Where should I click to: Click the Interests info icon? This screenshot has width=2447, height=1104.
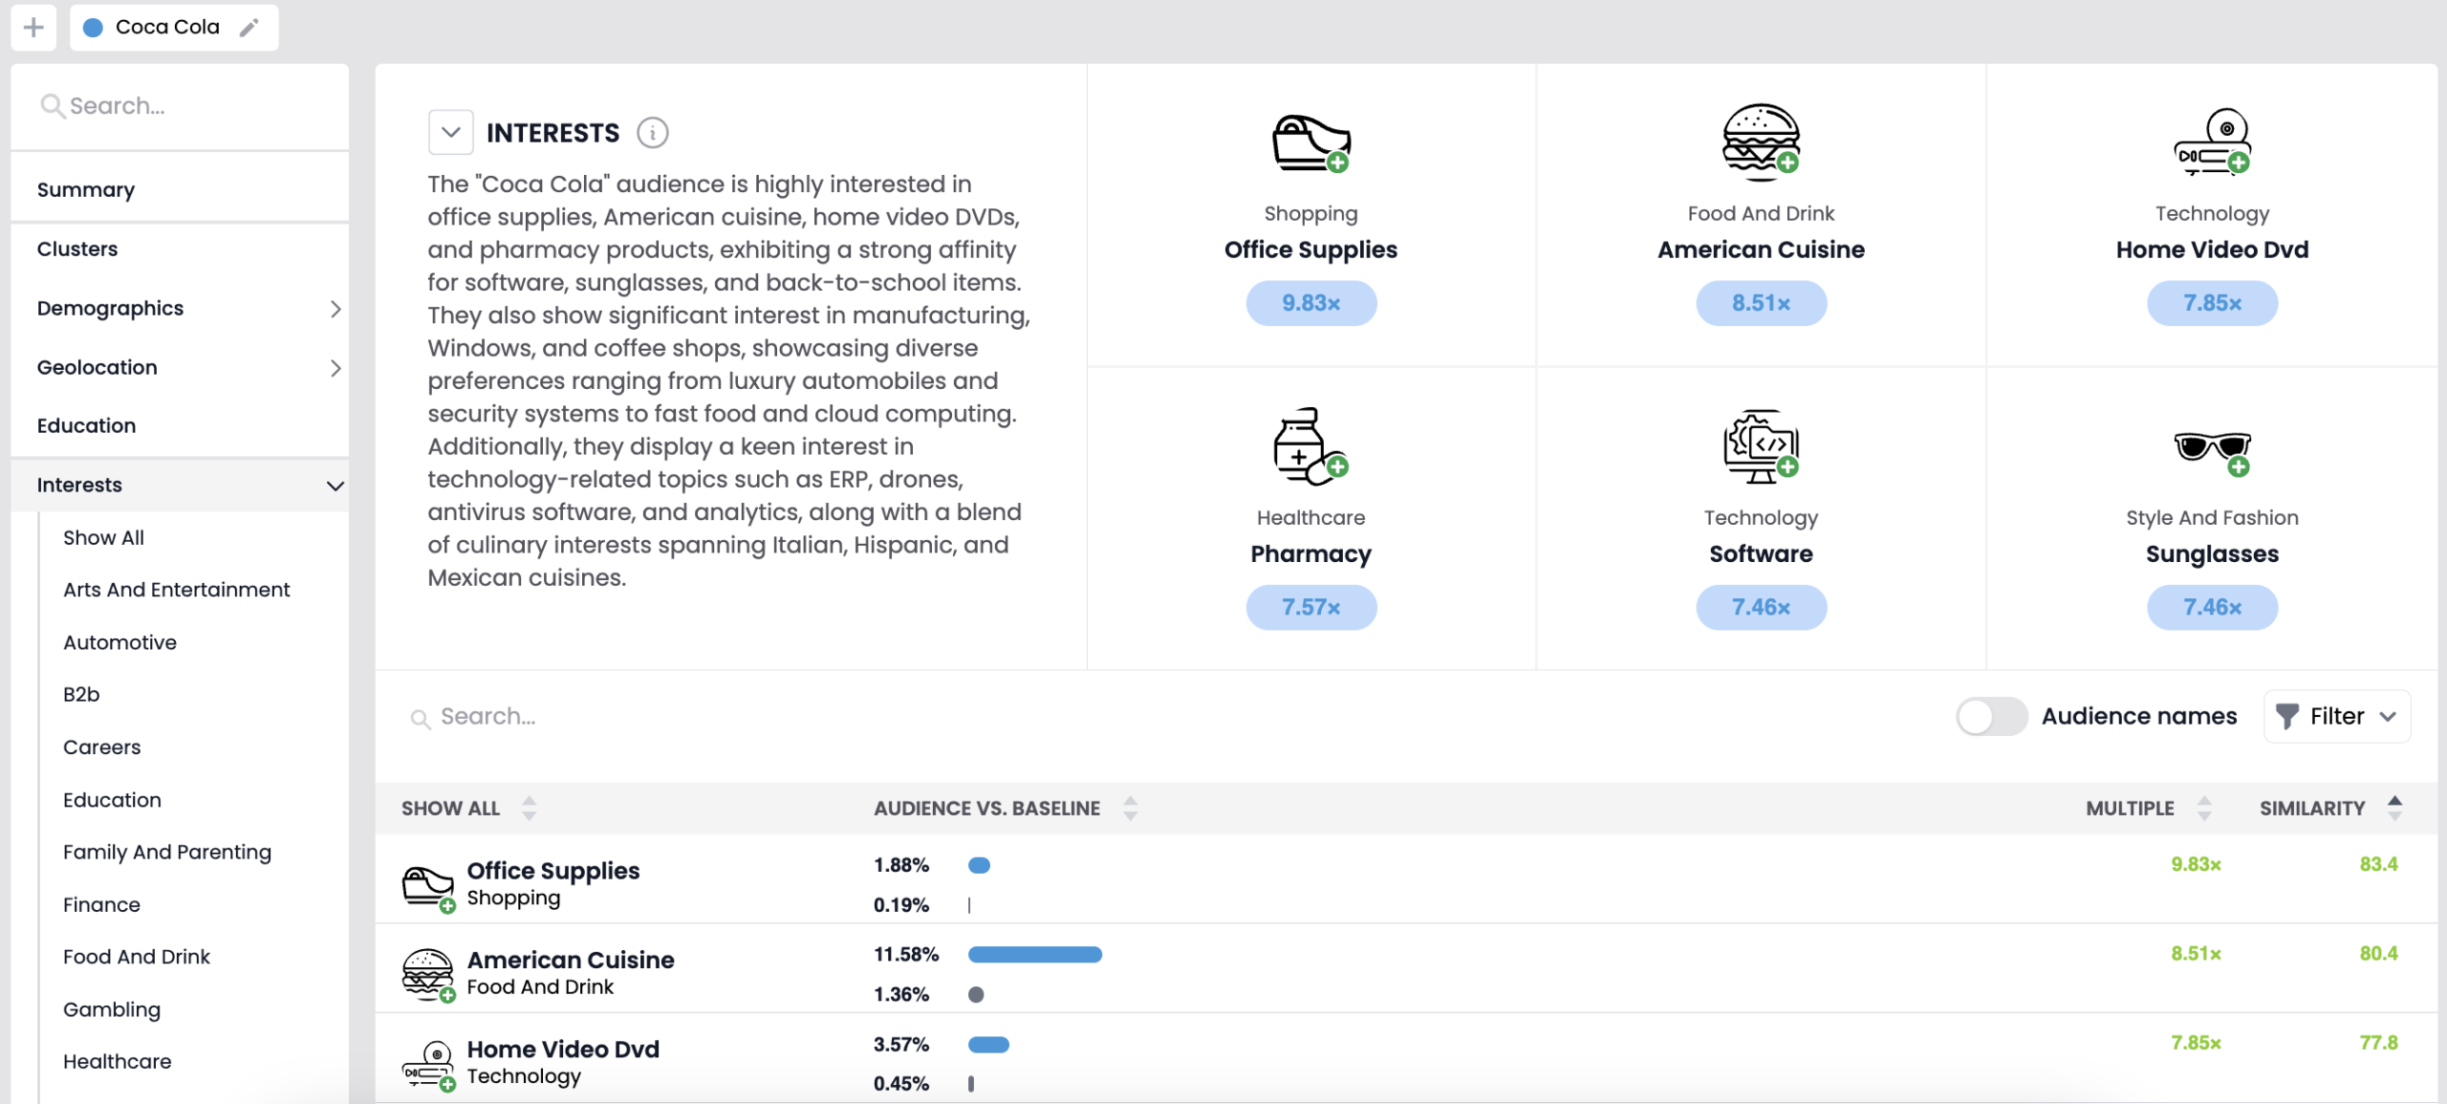point(653,133)
